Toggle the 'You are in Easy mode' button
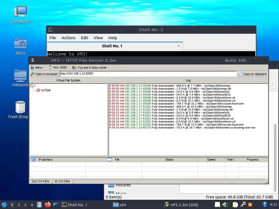 click(x=89, y=67)
